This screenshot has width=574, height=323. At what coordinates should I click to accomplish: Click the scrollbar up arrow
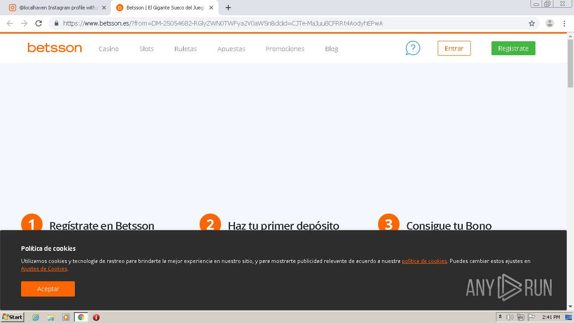pos(570,36)
